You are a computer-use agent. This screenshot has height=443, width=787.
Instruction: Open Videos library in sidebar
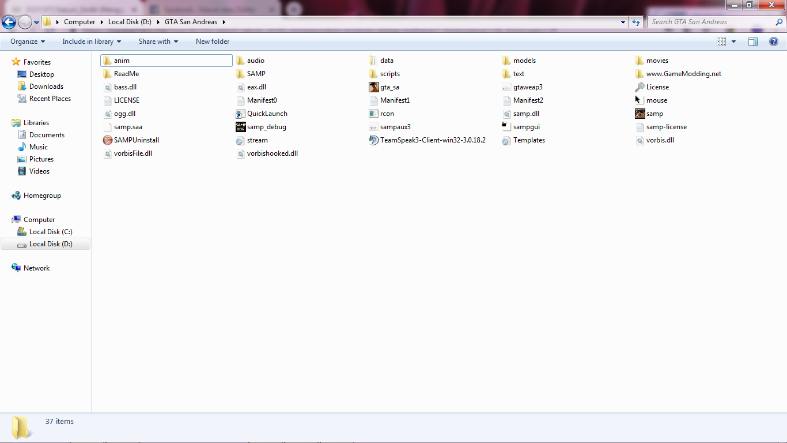(x=40, y=171)
